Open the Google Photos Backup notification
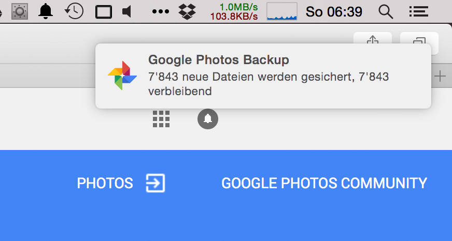Screen dimensions: 452x241 (263, 76)
